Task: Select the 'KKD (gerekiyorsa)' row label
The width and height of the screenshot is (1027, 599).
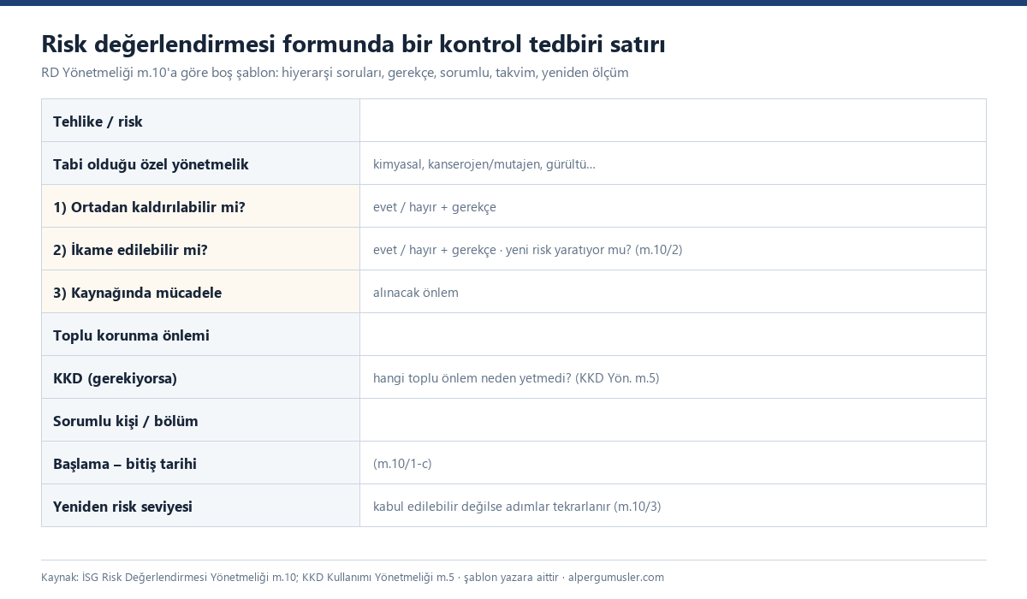Action: coord(200,377)
